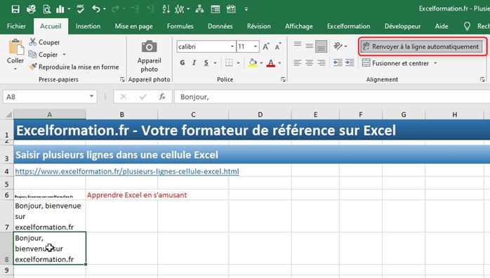490x278 pixels.
Task: Click the Sort A to Z icon
Action: tap(166, 9)
